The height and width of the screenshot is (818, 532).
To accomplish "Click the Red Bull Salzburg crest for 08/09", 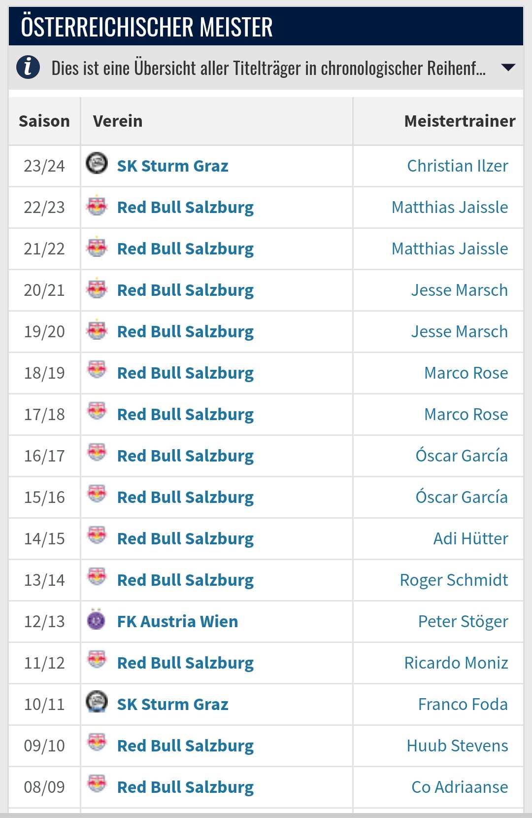I will (97, 784).
